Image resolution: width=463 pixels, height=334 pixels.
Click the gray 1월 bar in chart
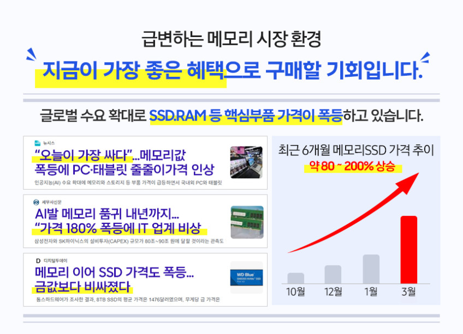371,269
